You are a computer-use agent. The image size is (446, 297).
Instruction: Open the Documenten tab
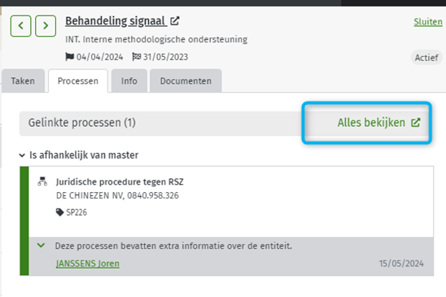point(186,81)
